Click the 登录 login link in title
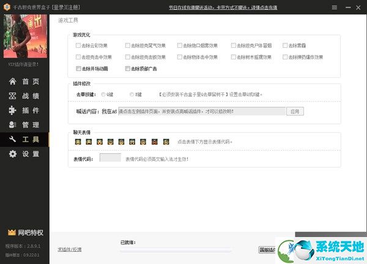The image size is (367, 264). click(59, 7)
